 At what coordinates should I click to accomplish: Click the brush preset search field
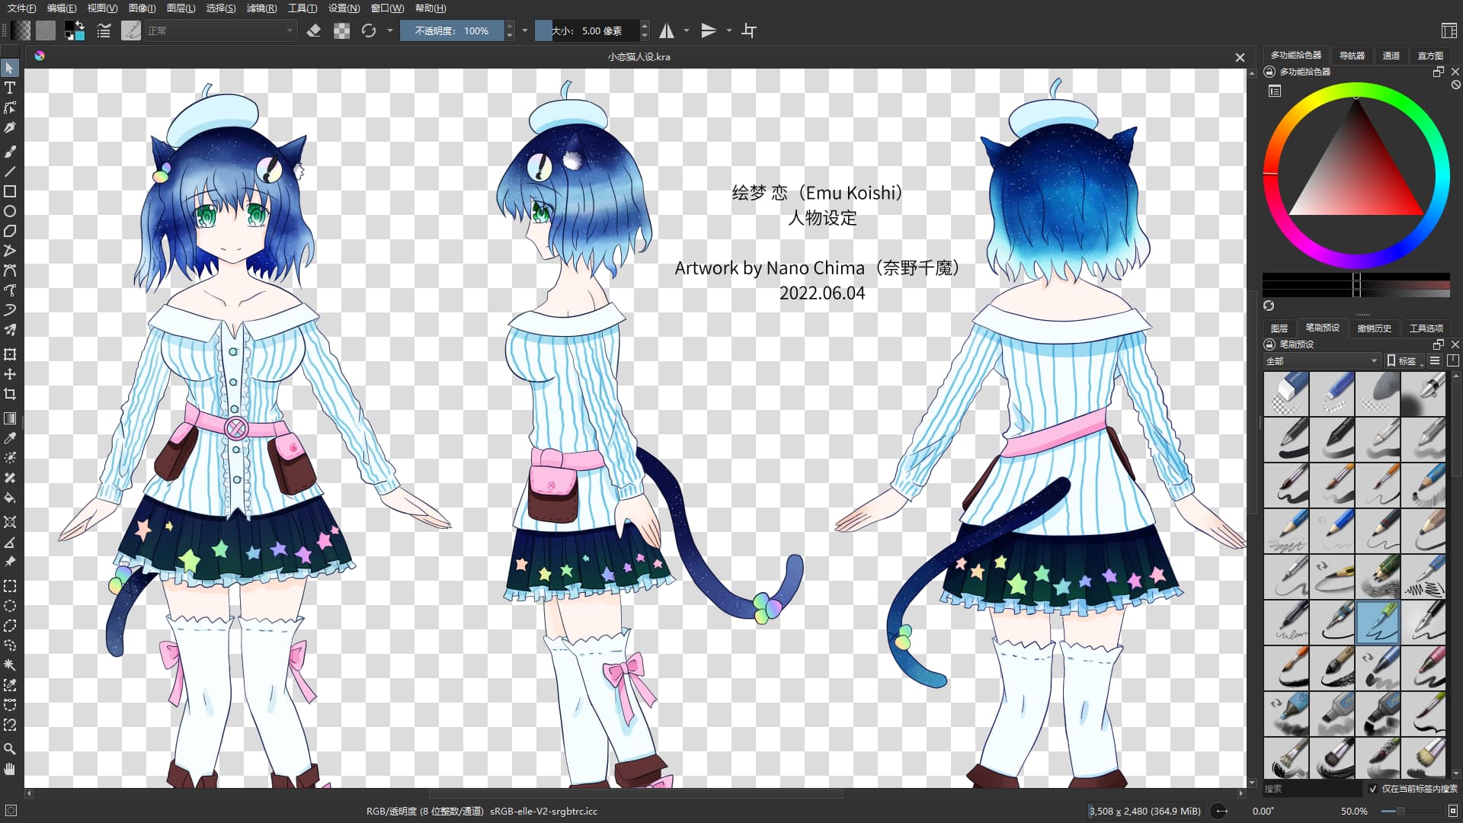click(x=1311, y=789)
